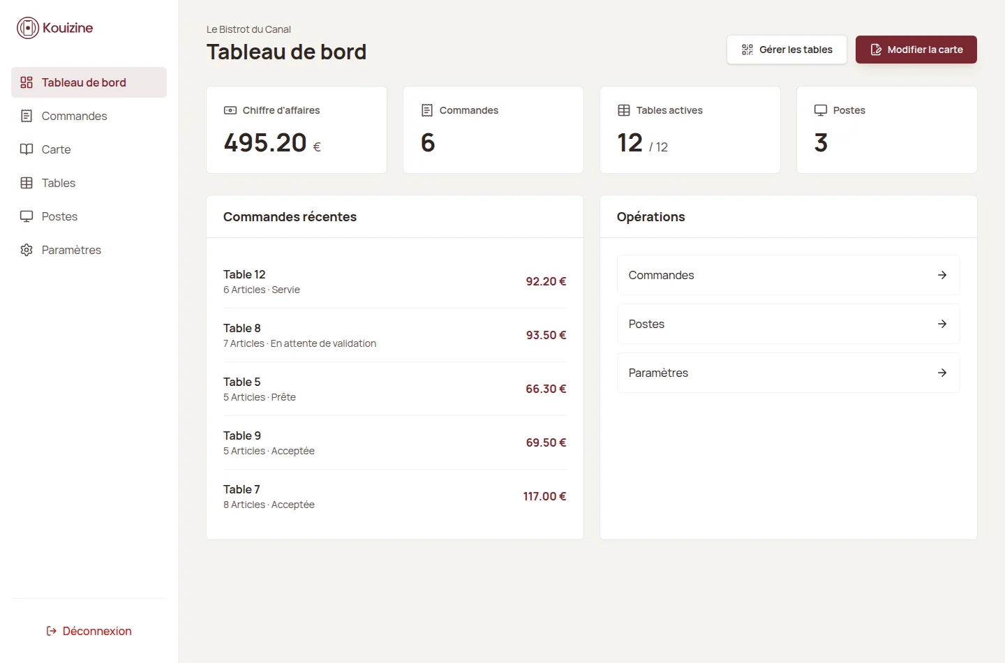Open the Carte menu item
1005x663 pixels.
89,149
